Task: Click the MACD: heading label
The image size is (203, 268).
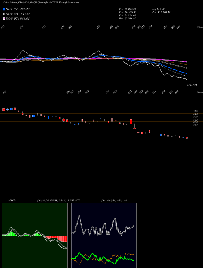Action: 12,201
